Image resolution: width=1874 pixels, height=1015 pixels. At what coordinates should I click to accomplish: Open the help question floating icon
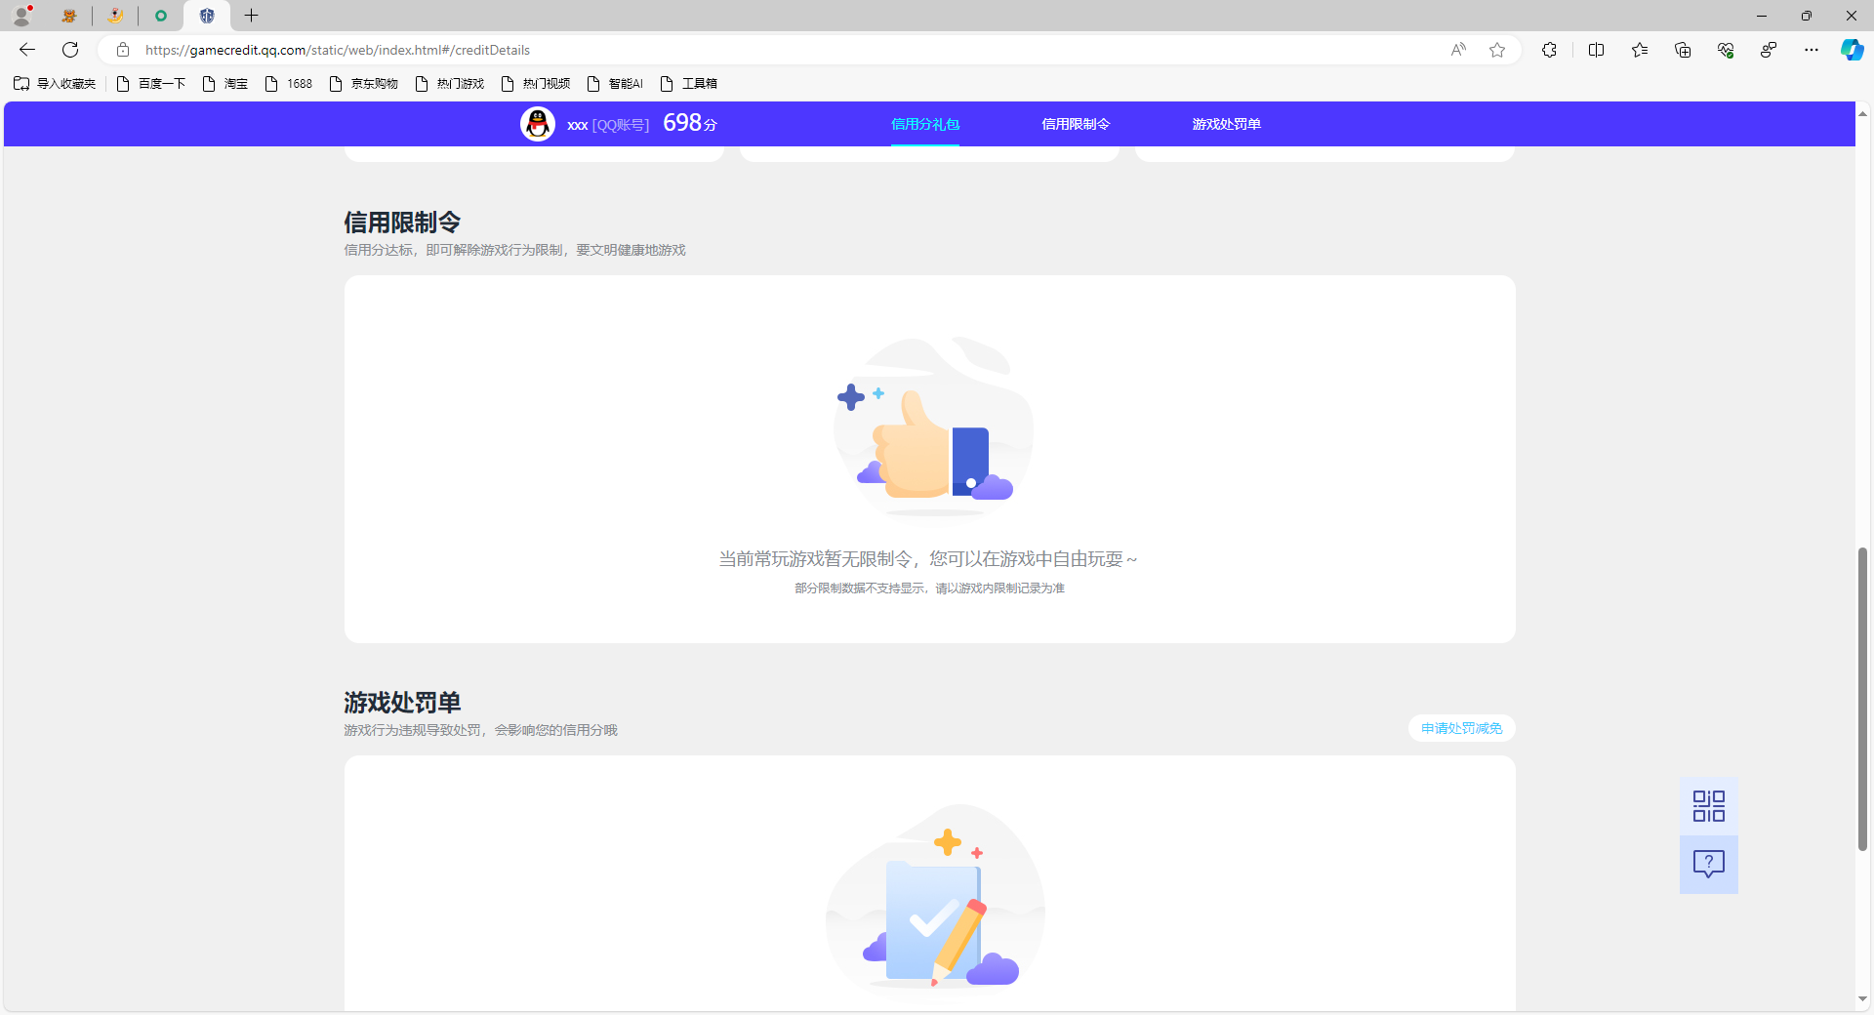[1709, 865]
